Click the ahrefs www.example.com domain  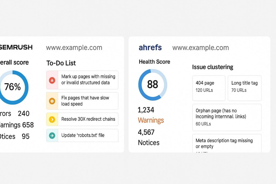[201, 48]
